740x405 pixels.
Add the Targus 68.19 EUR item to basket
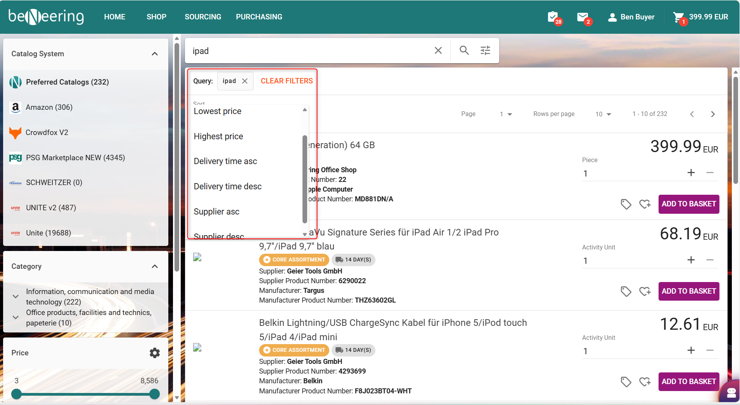point(689,291)
